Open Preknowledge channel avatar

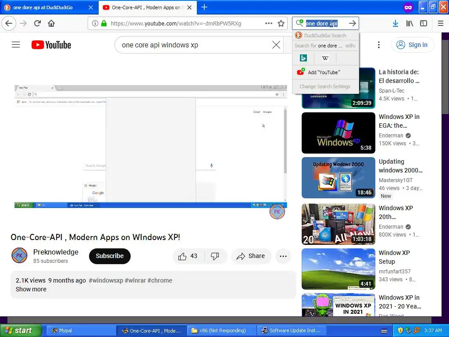(x=19, y=256)
